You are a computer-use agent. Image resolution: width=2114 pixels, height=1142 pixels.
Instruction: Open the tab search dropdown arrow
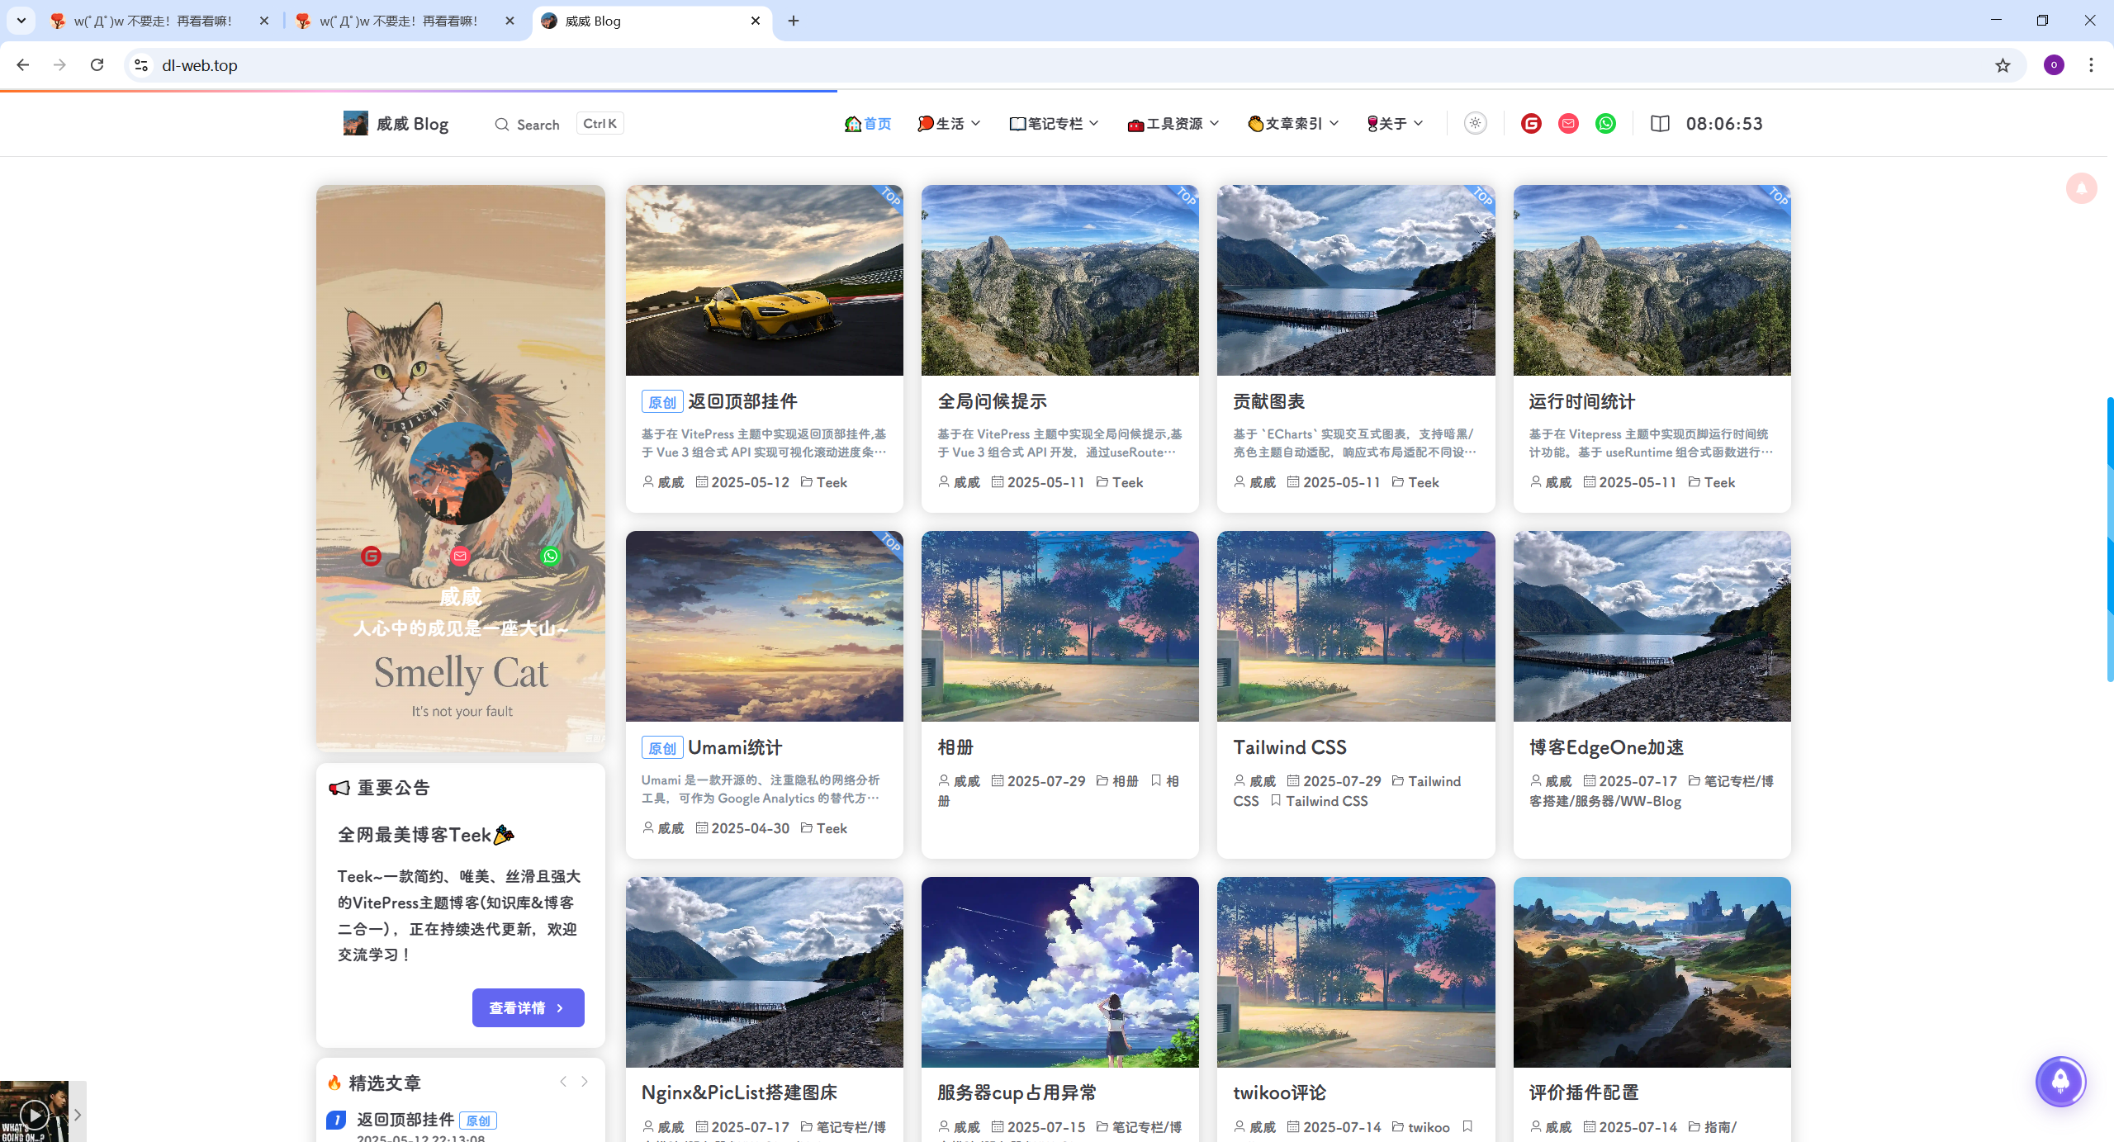click(x=21, y=21)
